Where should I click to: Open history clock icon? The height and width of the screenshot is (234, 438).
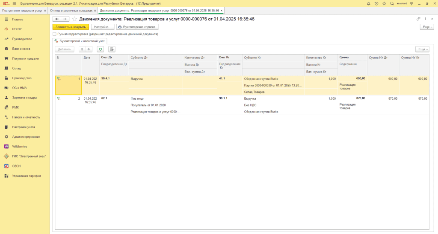pyautogui.click(x=376, y=3)
